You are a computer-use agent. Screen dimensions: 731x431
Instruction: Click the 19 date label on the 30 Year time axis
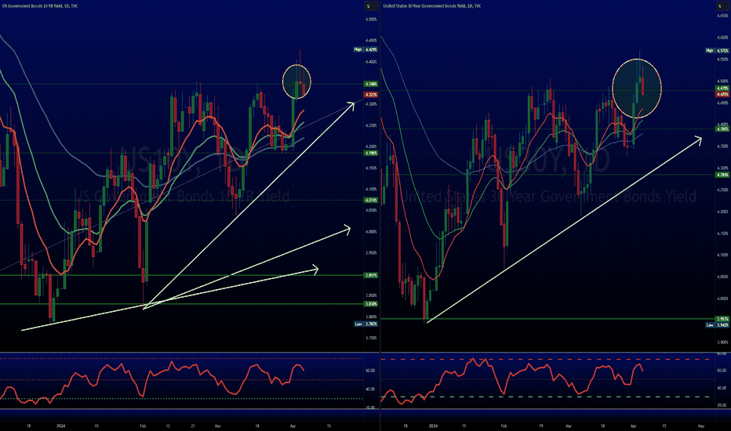(540, 426)
